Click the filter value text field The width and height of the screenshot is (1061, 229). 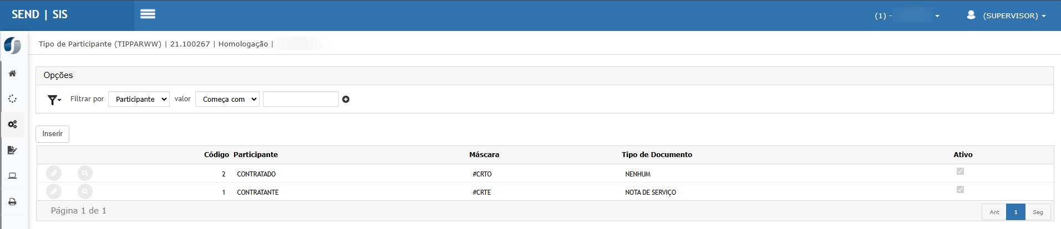[x=301, y=100]
